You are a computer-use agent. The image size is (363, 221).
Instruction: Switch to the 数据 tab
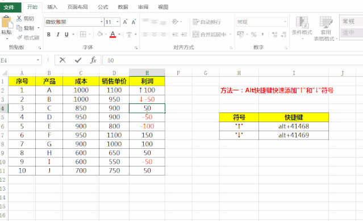[123, 7]
